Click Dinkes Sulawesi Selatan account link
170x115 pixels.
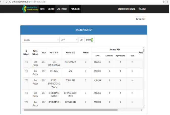pyautogui.click(x=127, y=9)
